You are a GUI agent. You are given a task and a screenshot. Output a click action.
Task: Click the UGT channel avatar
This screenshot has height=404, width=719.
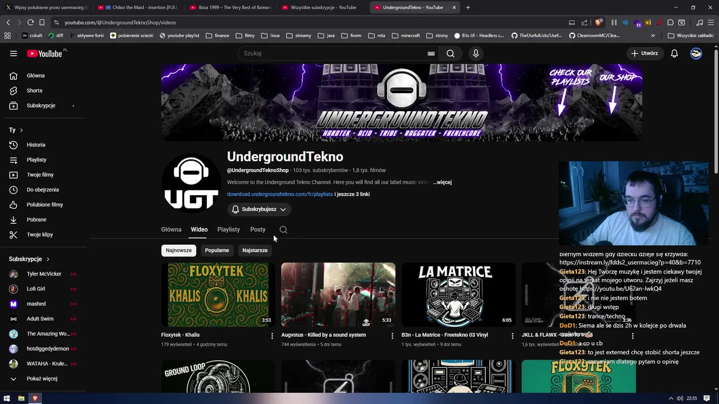(x=191, y=183)
